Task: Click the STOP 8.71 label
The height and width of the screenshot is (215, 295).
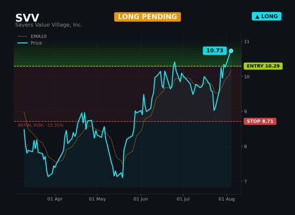Action: [260, 121]
